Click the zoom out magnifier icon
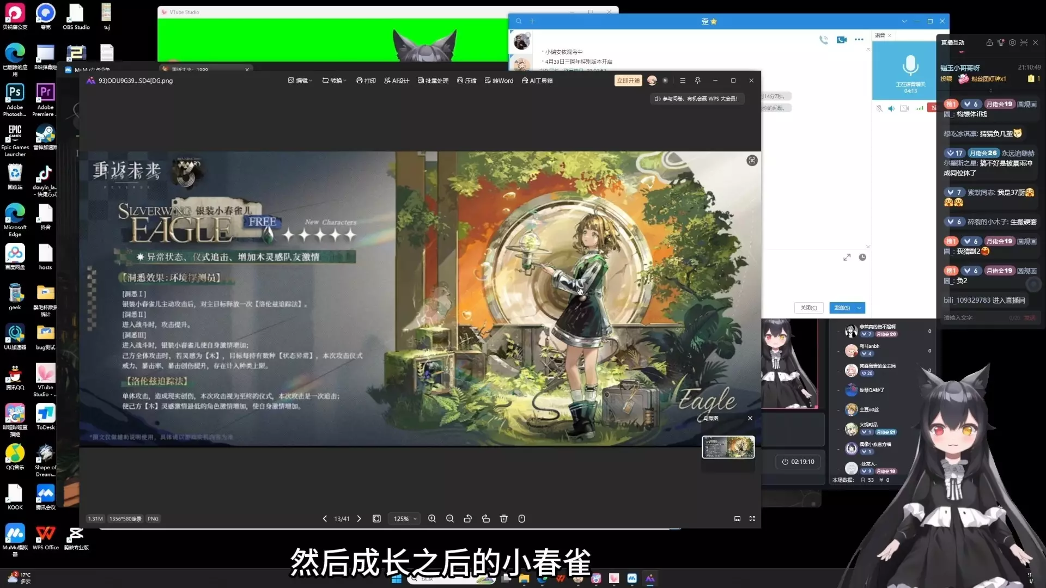 coord(450,519)
